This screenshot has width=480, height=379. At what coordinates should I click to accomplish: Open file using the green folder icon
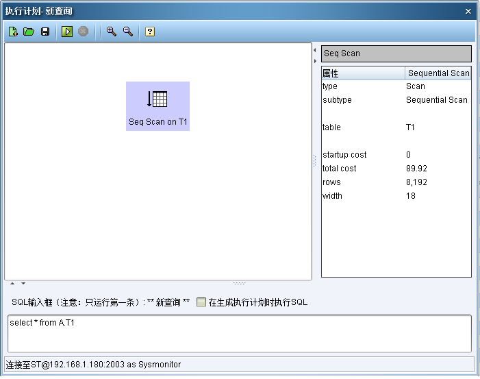[29, 32]
